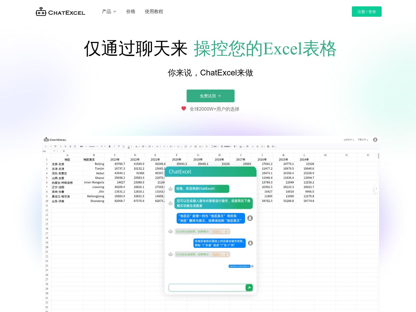Open the filter funnel dropdown
Screen dimensions: 416x312
[x=235, y=146]
